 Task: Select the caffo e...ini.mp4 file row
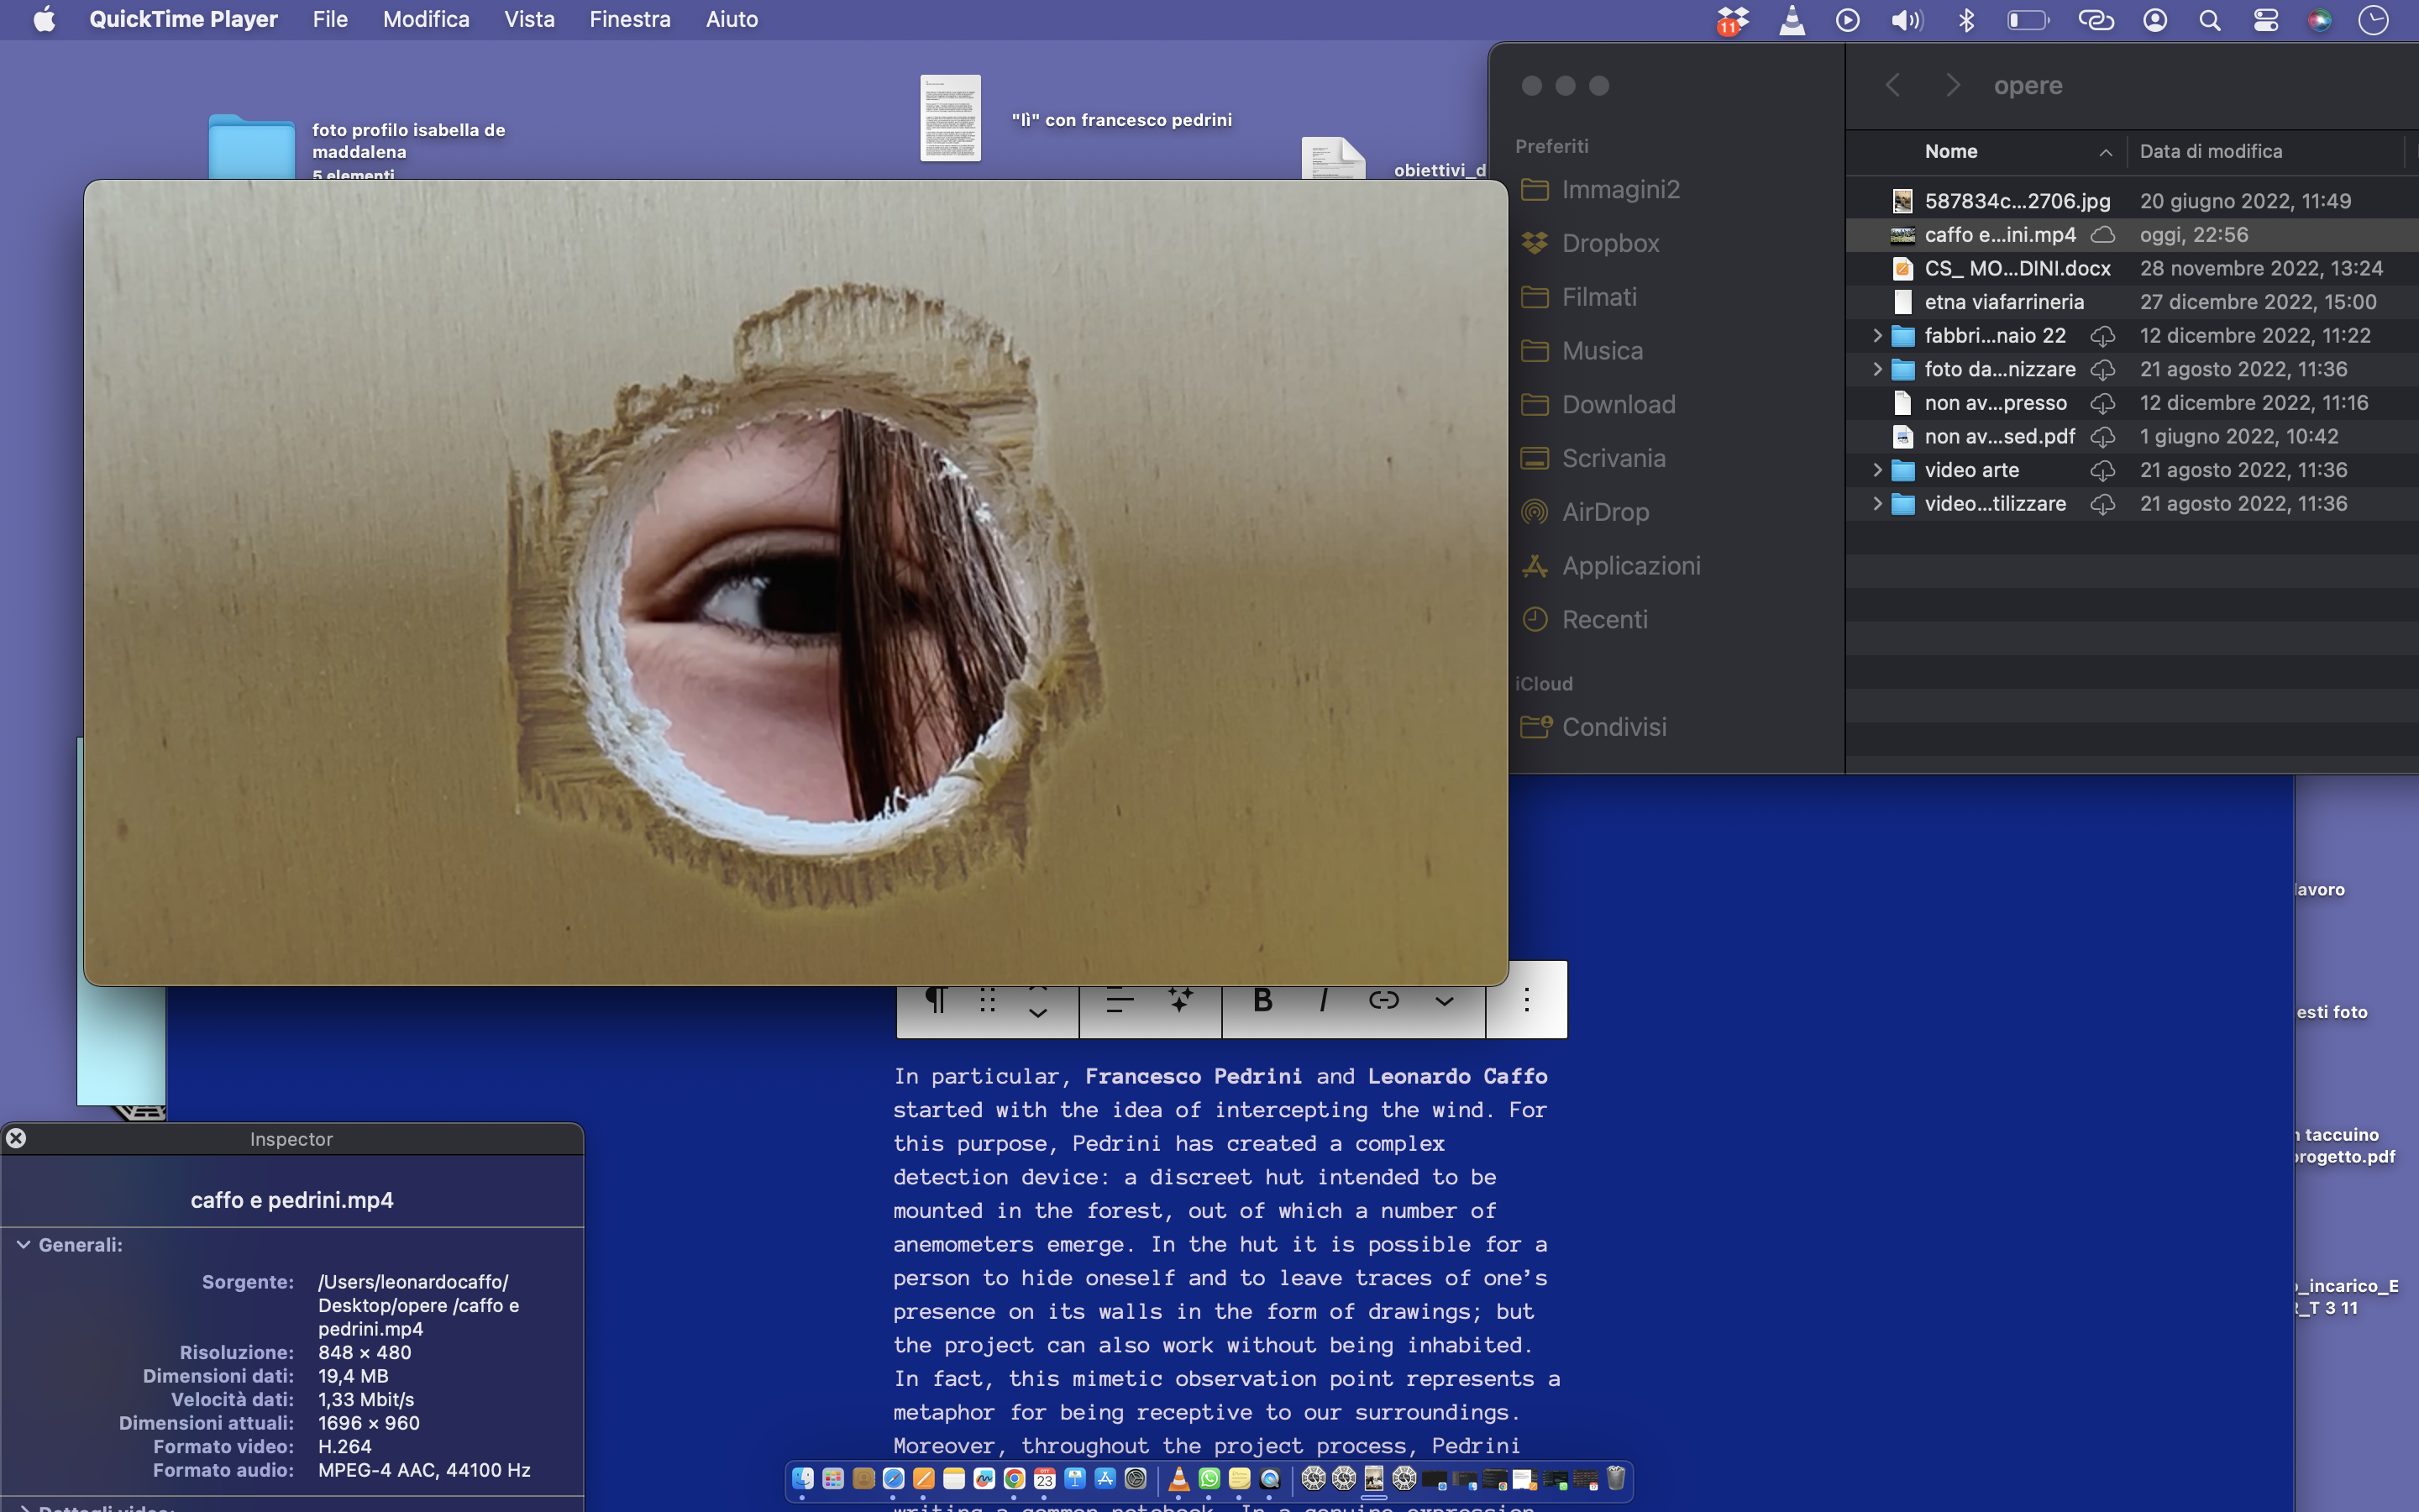click(1999, 235)
